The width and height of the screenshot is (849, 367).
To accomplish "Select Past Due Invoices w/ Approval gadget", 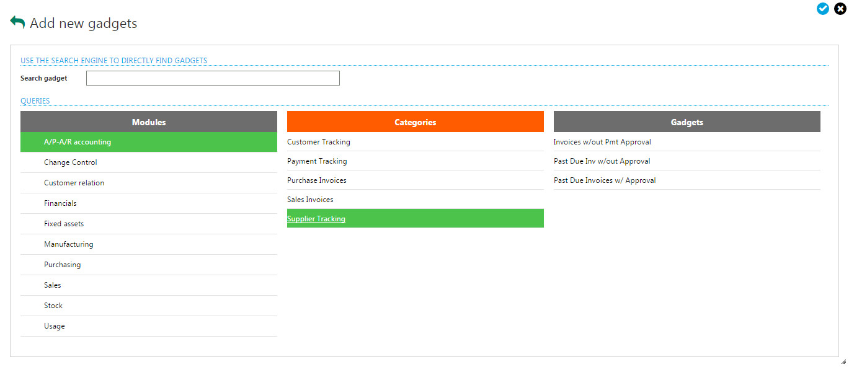I will click(605, 180).
